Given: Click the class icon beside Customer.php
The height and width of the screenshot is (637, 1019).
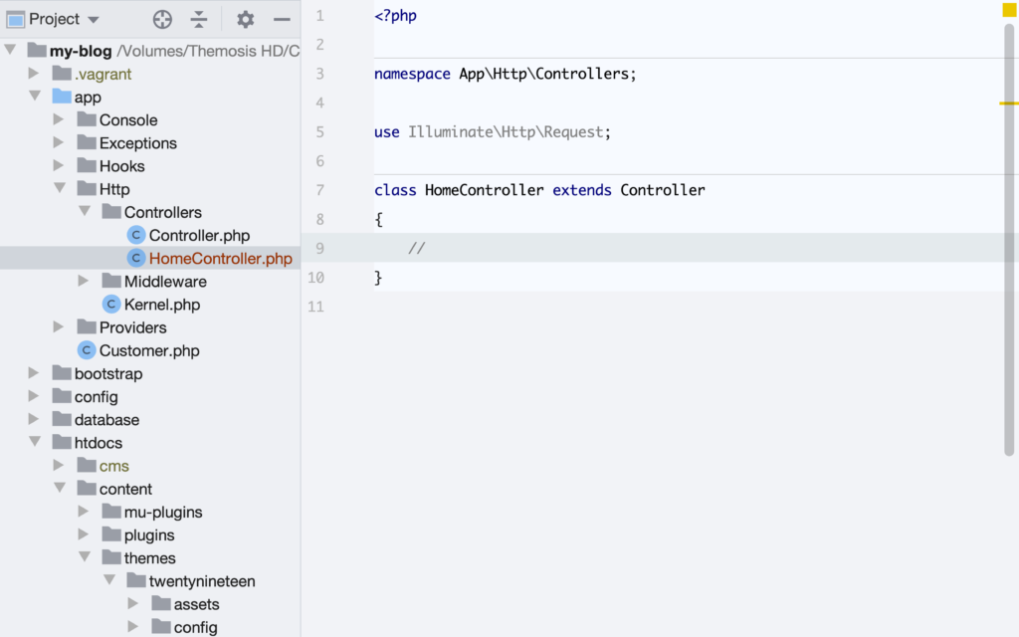Looking at the screenshot, I should click(86, 350).
